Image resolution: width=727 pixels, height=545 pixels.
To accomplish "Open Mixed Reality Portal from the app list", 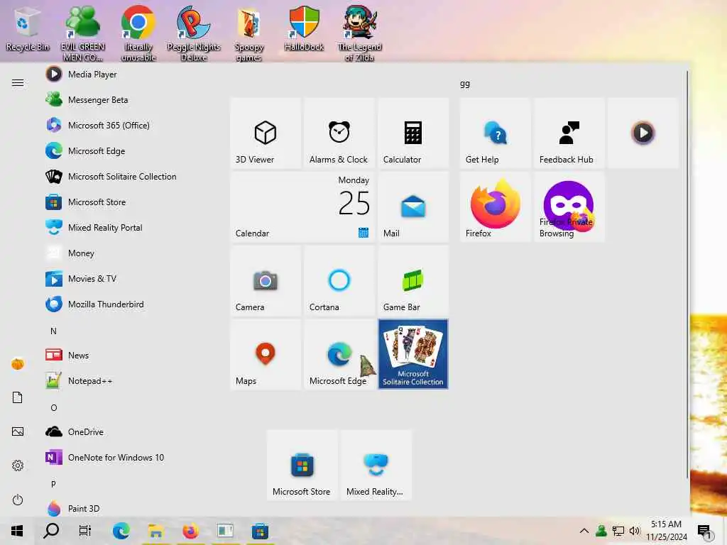I will click(x=130, y=228).
